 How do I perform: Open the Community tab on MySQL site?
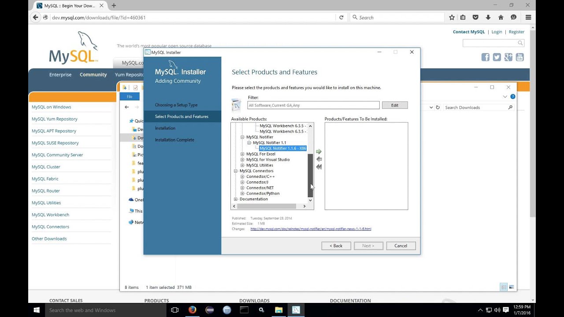pos(93,74)
